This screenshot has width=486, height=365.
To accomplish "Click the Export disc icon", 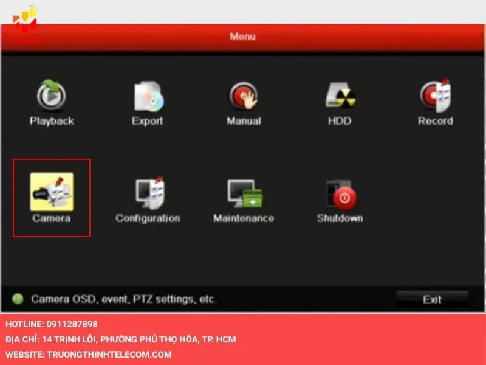I will click(x=148, y=96).
